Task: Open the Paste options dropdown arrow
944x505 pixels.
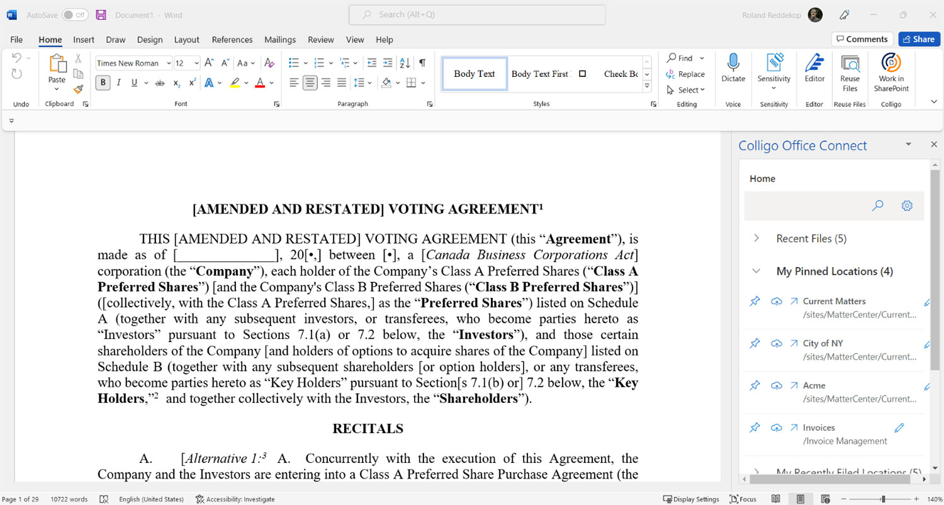Action: (57, 89)
